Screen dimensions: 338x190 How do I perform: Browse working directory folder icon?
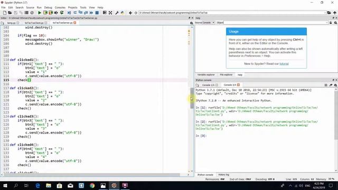point(329,13)
